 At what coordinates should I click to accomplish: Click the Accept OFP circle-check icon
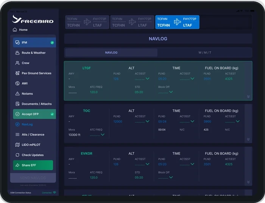[17, 114]
